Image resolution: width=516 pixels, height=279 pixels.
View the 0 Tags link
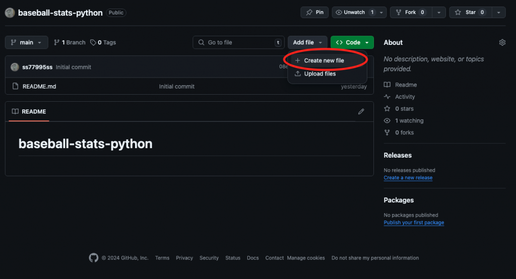(103, 42)
